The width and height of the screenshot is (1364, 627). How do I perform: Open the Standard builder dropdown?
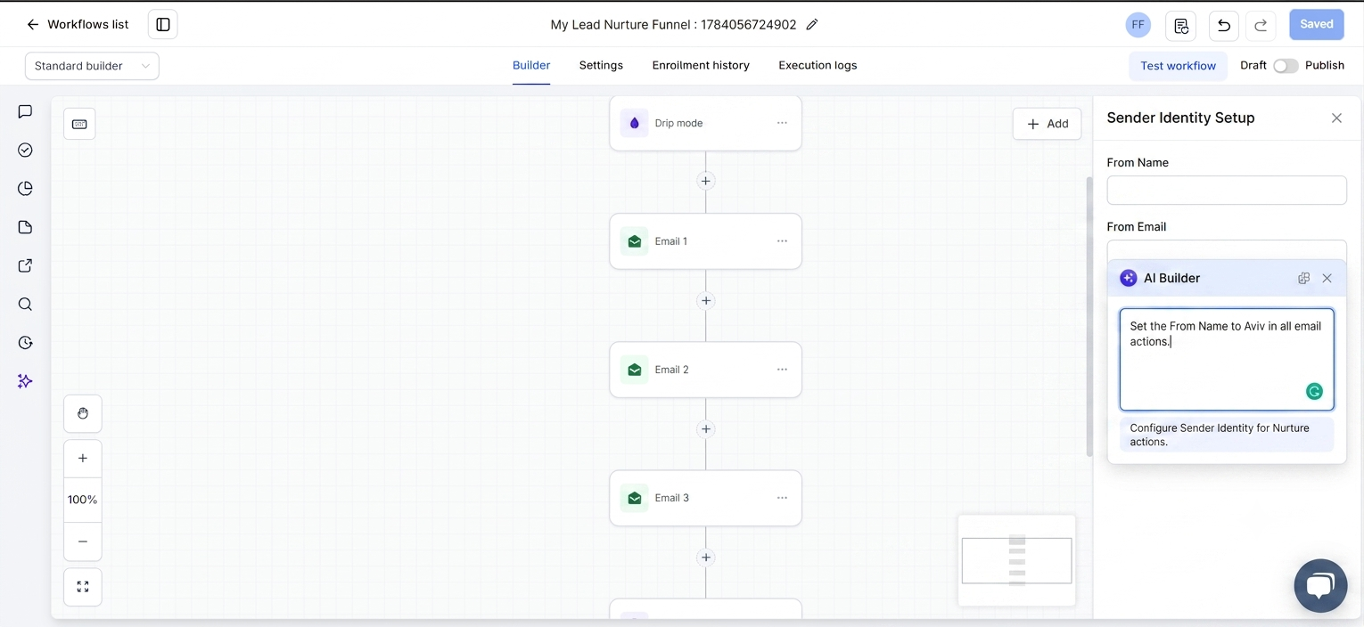click(92, 66)
